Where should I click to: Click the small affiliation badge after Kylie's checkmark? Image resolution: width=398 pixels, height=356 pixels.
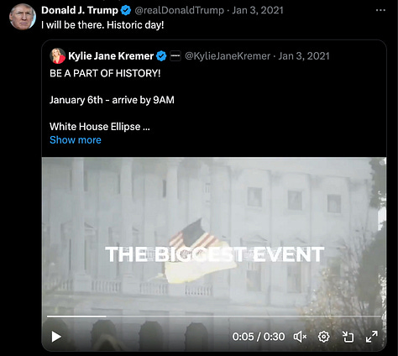(x=175, y=56)
